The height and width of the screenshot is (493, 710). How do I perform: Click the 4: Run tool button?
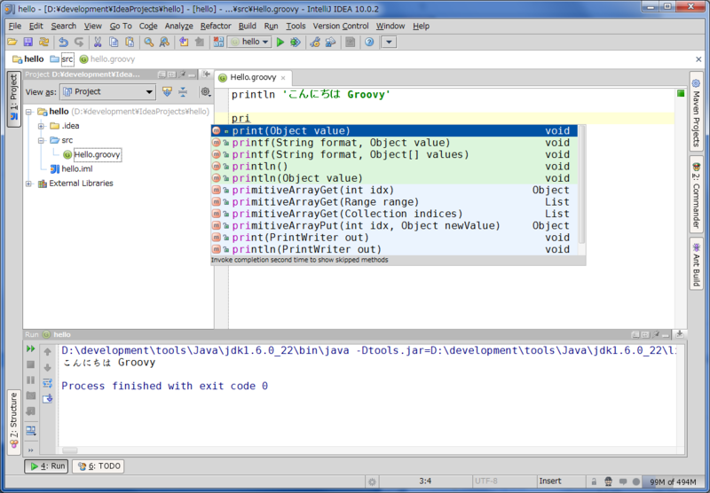coord(46,466)
